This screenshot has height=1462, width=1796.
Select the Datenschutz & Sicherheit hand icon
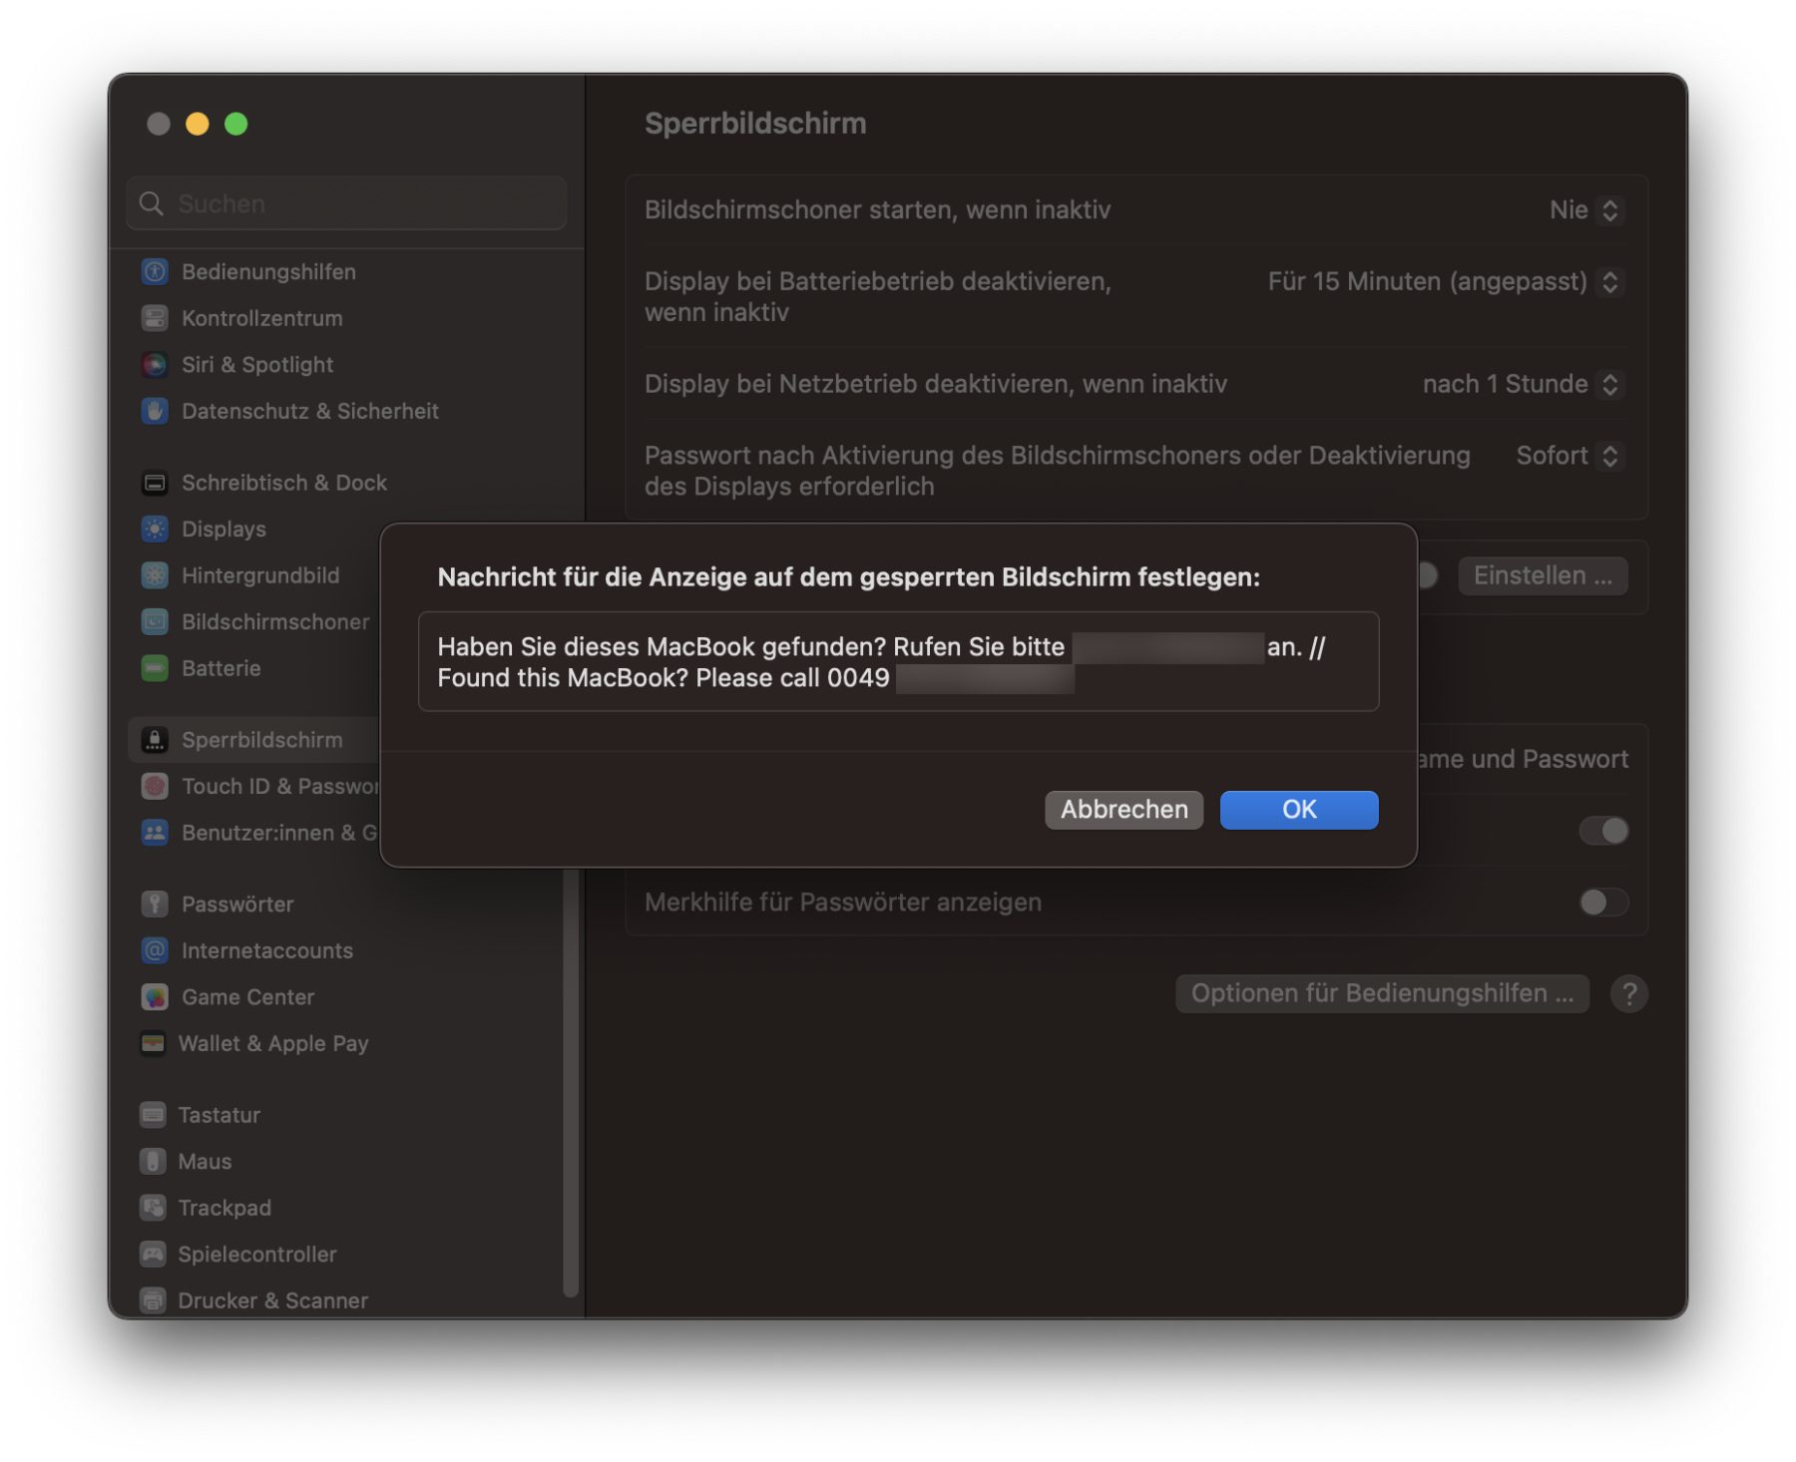[x=155, y=411]
